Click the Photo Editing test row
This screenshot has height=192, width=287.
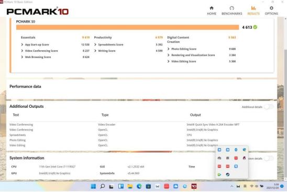(x=18, y=140)
